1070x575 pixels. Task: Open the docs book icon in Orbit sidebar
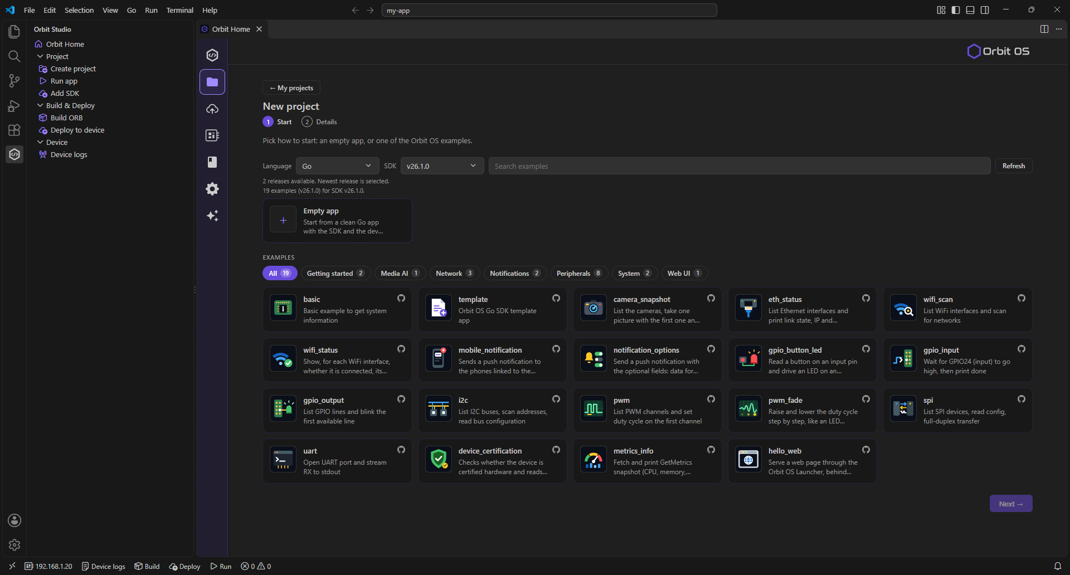212,162
